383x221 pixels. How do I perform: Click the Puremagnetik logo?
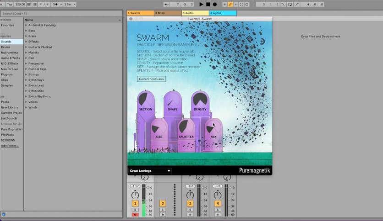coord(254,170)
